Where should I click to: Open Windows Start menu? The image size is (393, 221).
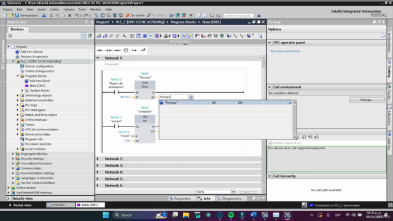pos(106,215)
